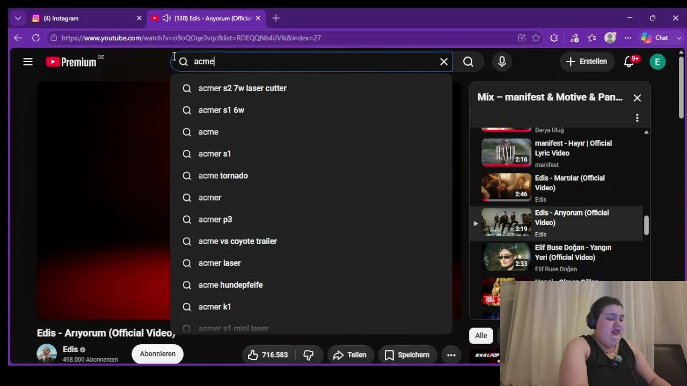Close the Edis - Arıyorum tab

coord(258,18)
